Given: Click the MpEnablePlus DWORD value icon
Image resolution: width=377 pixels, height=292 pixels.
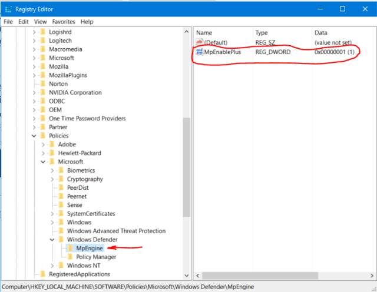Looking at the screenshot, I should click(x=199, y=52).
